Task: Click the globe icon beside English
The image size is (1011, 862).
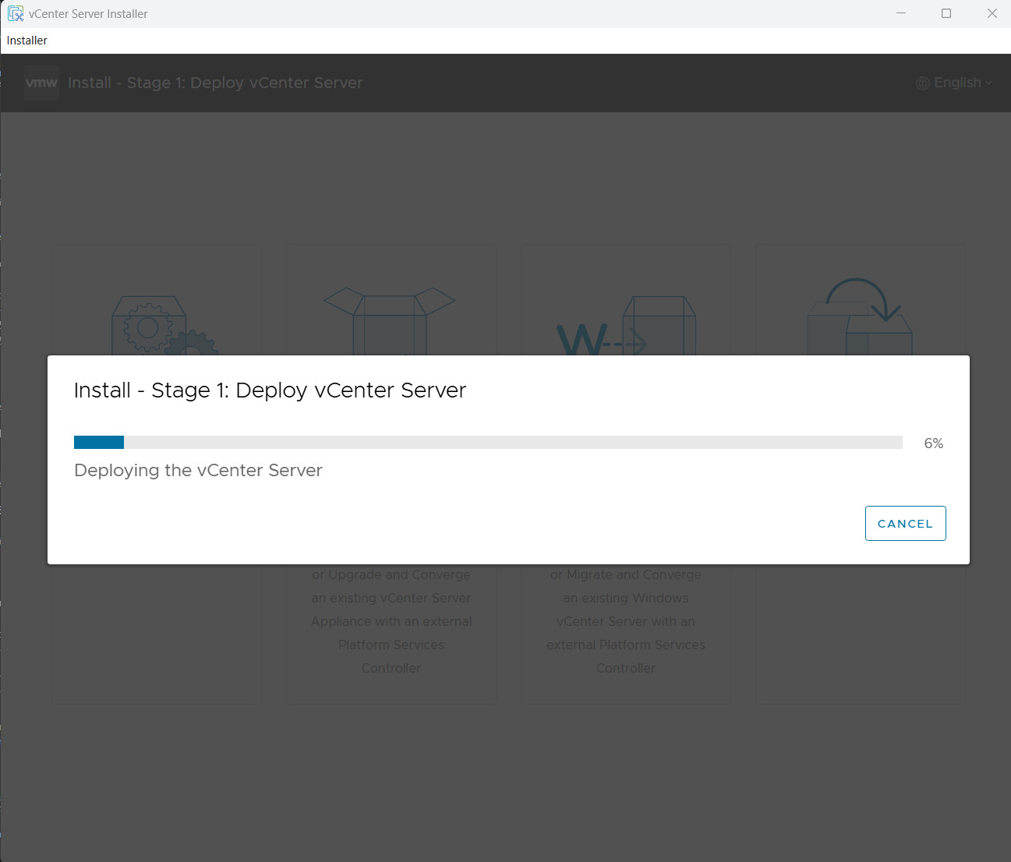Action: [x=923, y=83]
